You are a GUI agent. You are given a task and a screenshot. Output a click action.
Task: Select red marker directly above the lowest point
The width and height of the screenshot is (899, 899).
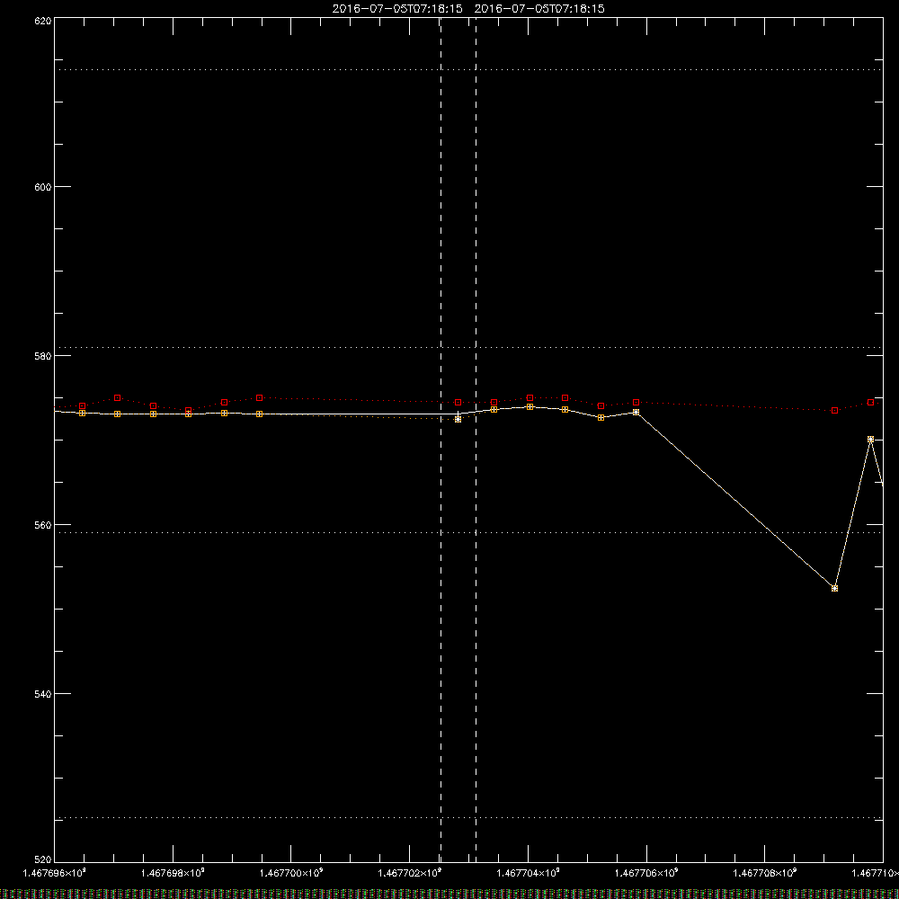pos(835,411)
